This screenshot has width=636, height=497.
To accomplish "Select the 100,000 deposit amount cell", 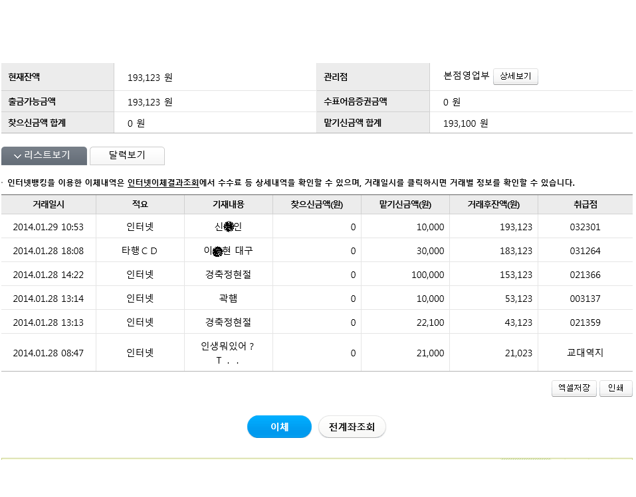I will click(405, 275).
